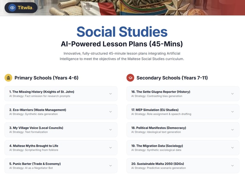The image size is (245, 175).
Task: Open The Sette Giugno Reporter chevron
Action: click(x=232, y=94)
